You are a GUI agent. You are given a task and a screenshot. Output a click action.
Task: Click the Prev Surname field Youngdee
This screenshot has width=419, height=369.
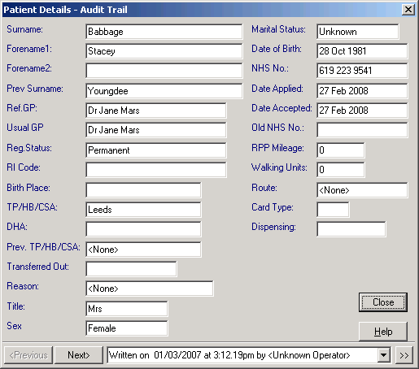coord(164,91)
